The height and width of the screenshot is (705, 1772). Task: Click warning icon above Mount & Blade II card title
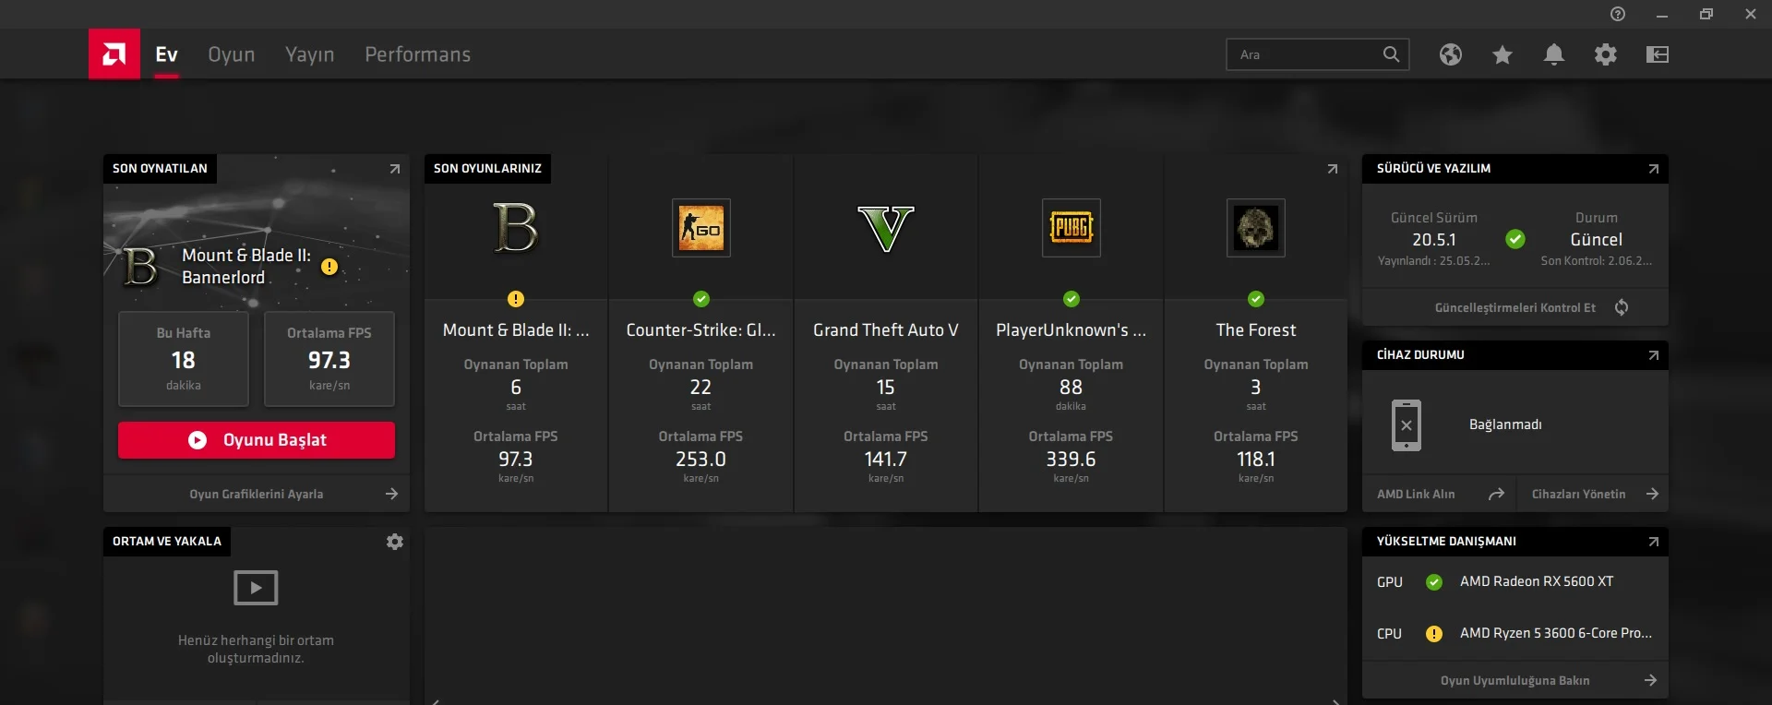pyautogui.click(x=516, y=299)
